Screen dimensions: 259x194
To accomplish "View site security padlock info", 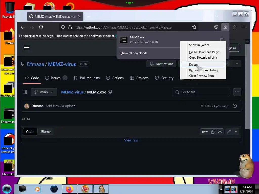I will pyautogui.click(x=70, y=27).
